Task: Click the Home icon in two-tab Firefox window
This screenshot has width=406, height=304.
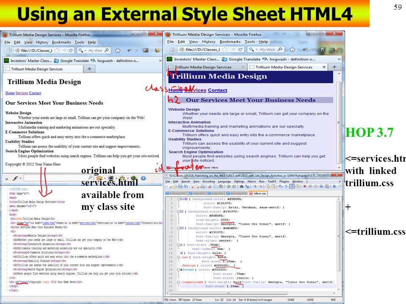Action: coord(292,49)
